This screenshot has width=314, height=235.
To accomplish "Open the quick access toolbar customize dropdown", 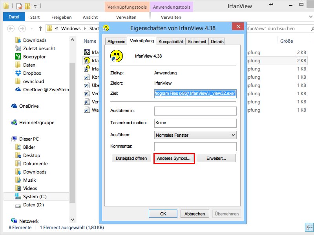I will click(35, 7).
